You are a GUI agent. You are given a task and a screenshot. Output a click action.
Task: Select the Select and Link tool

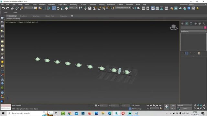[x=13, y=8]
